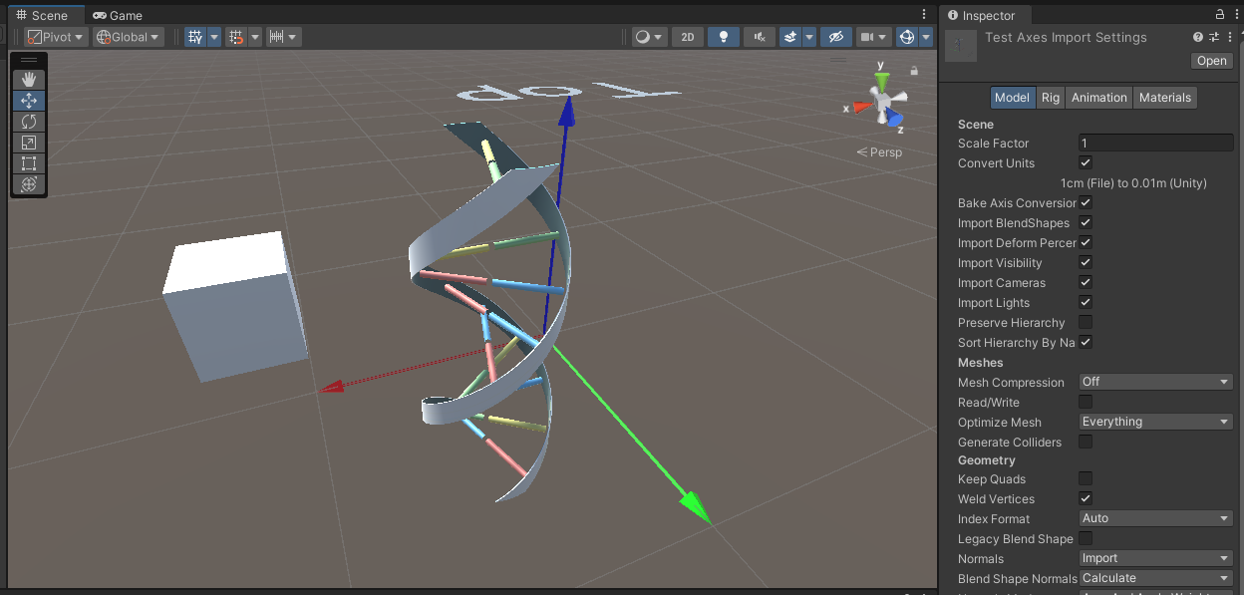Click the Scale Factor input field

[1154, 143]
